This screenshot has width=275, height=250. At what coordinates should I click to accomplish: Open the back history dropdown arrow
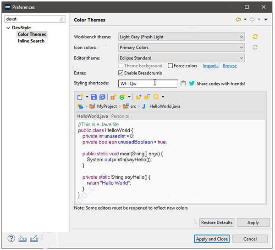tap(245, 19)
